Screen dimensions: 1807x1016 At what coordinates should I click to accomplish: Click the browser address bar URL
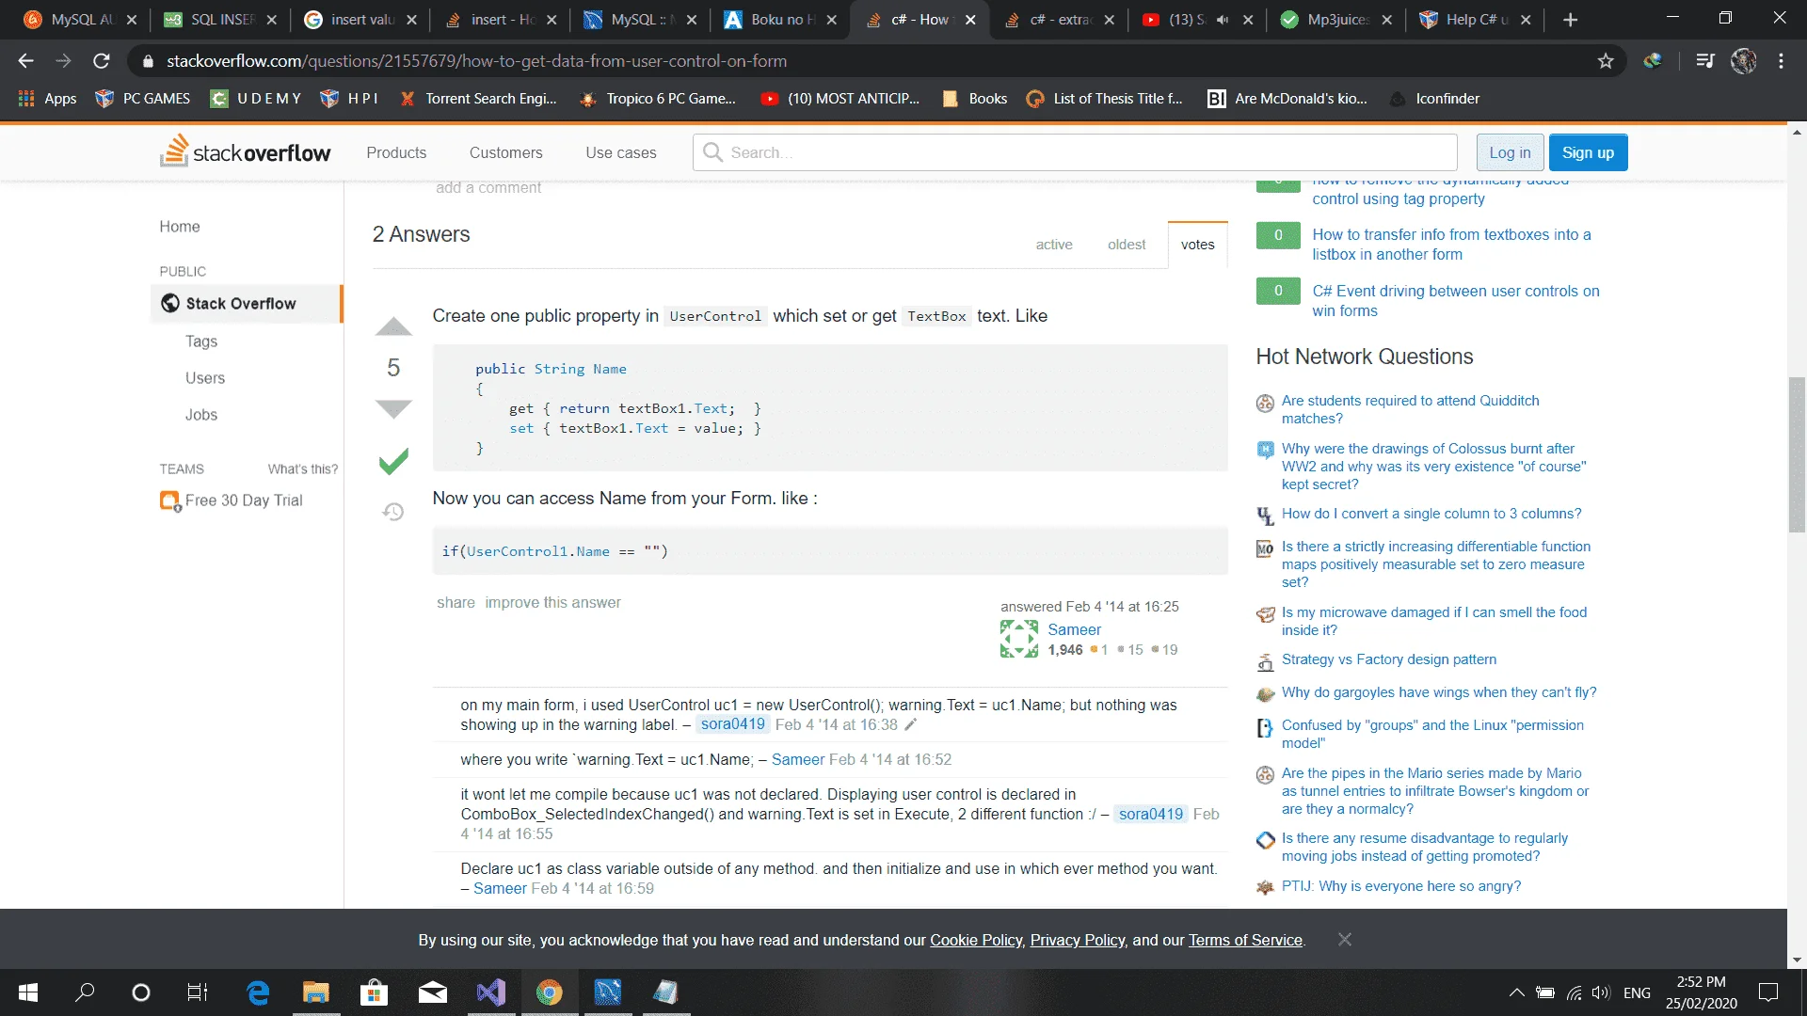click(476, 61)
